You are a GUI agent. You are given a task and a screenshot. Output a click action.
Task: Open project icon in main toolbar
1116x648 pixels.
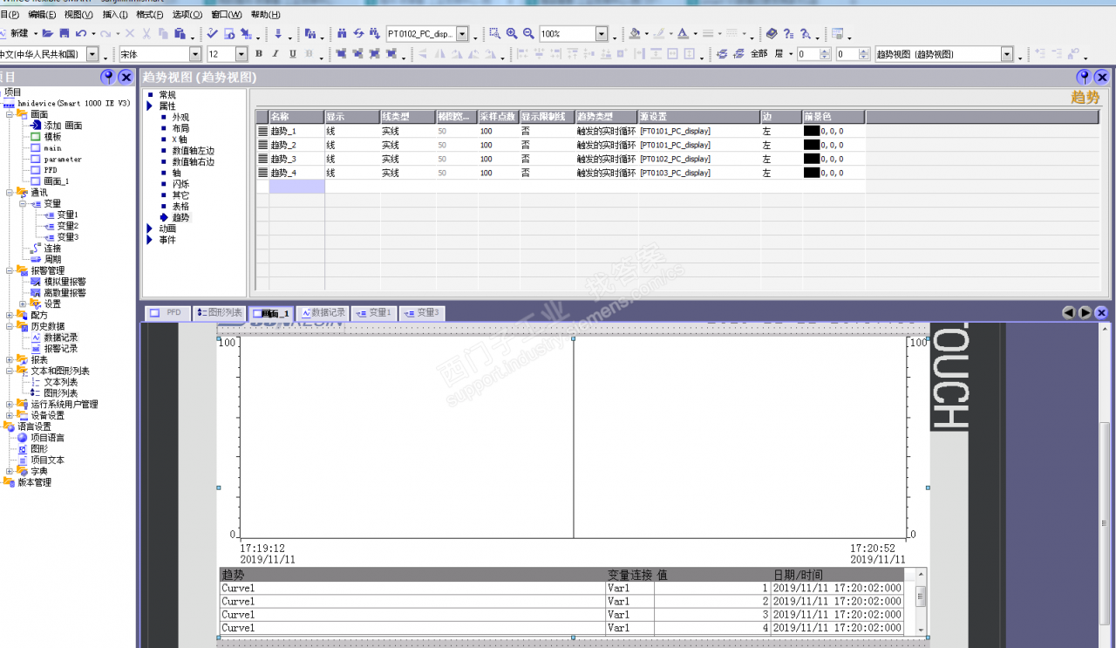click(x=47, y=33)
